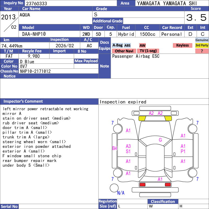Click the Inspector's Comment header
The image size is (209, 209).
[23, 101]
